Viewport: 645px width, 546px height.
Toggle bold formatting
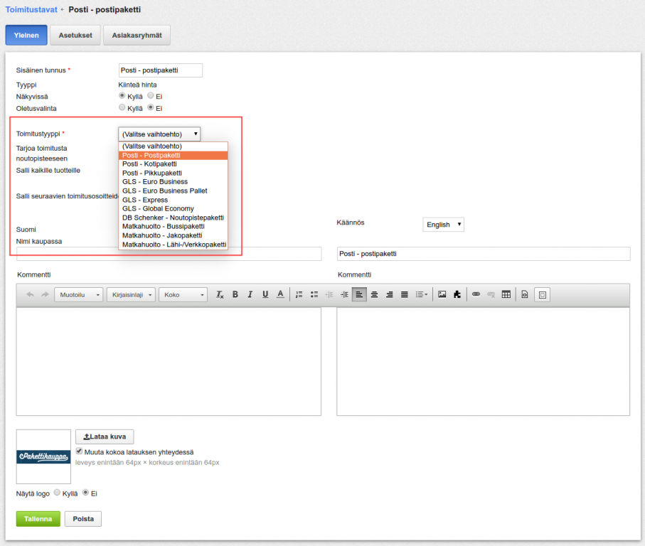tap(235, 294)
